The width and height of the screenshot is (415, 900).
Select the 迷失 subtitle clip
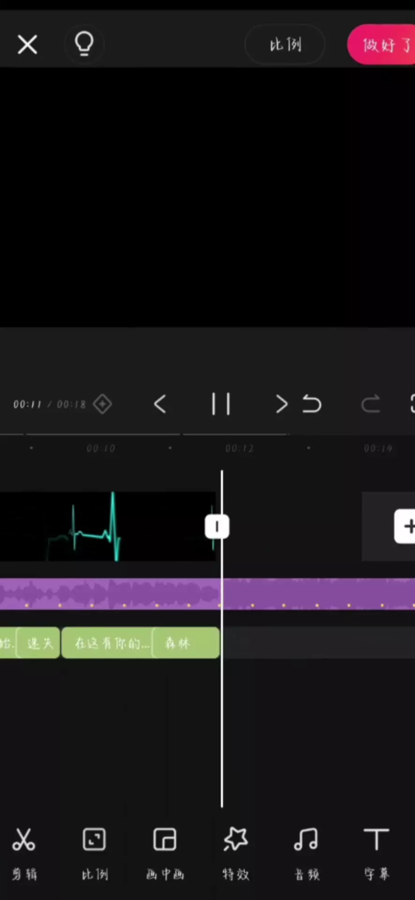coord(38,643)
